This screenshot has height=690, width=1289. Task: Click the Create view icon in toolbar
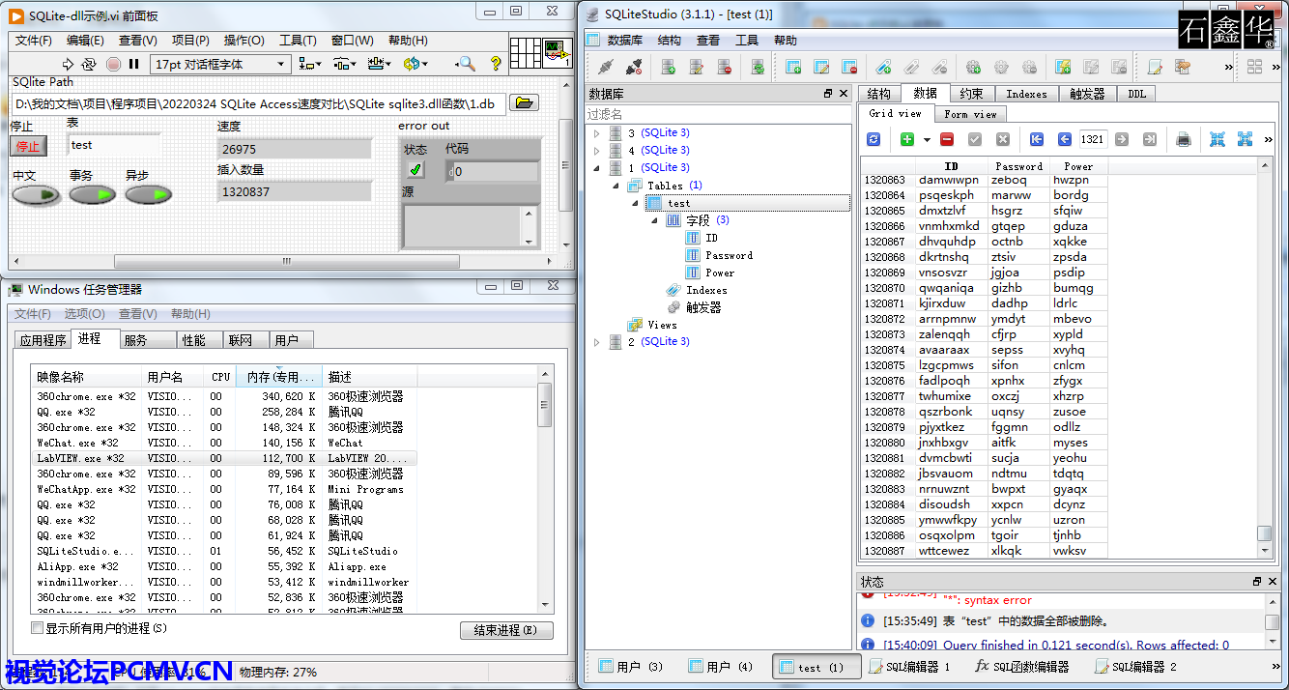pyautogui.click(x=1063, y=67)
